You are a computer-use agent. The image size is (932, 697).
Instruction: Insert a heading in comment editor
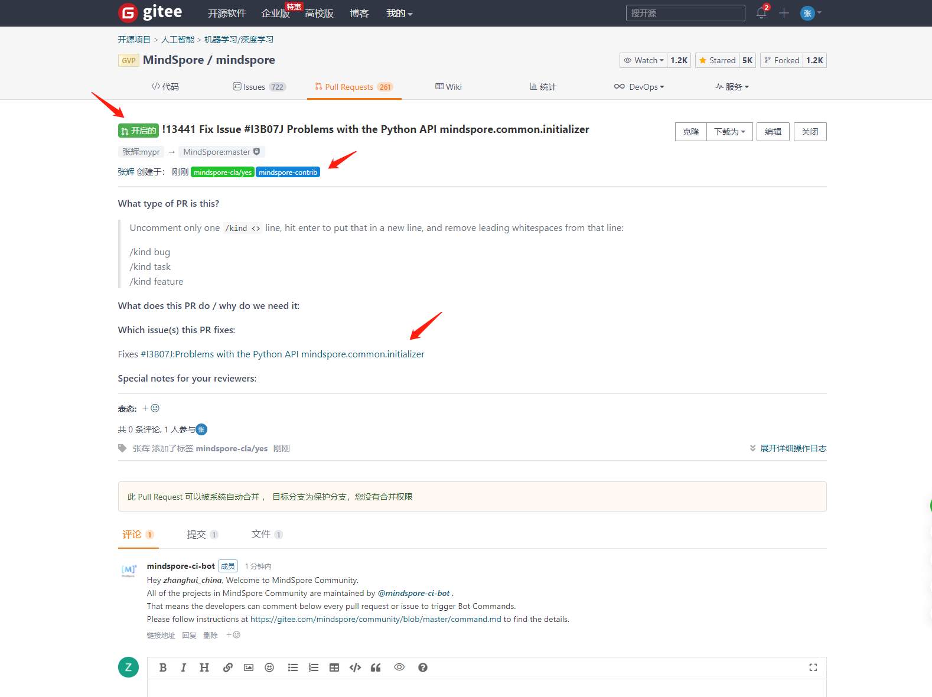pyautogui.click(x=204, y=667)
